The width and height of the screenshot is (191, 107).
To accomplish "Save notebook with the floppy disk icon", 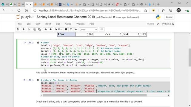I will pos(18,29).
